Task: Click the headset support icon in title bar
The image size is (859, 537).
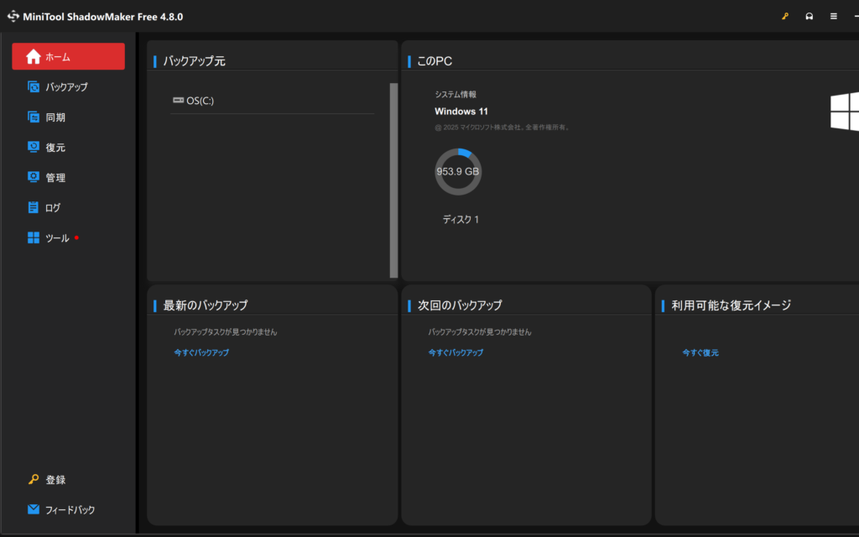Action: tap(810, 16)
